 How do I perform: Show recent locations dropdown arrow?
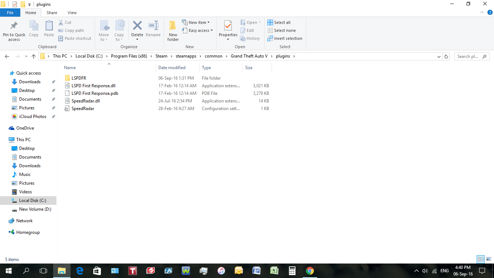click(x=26, y=56)
